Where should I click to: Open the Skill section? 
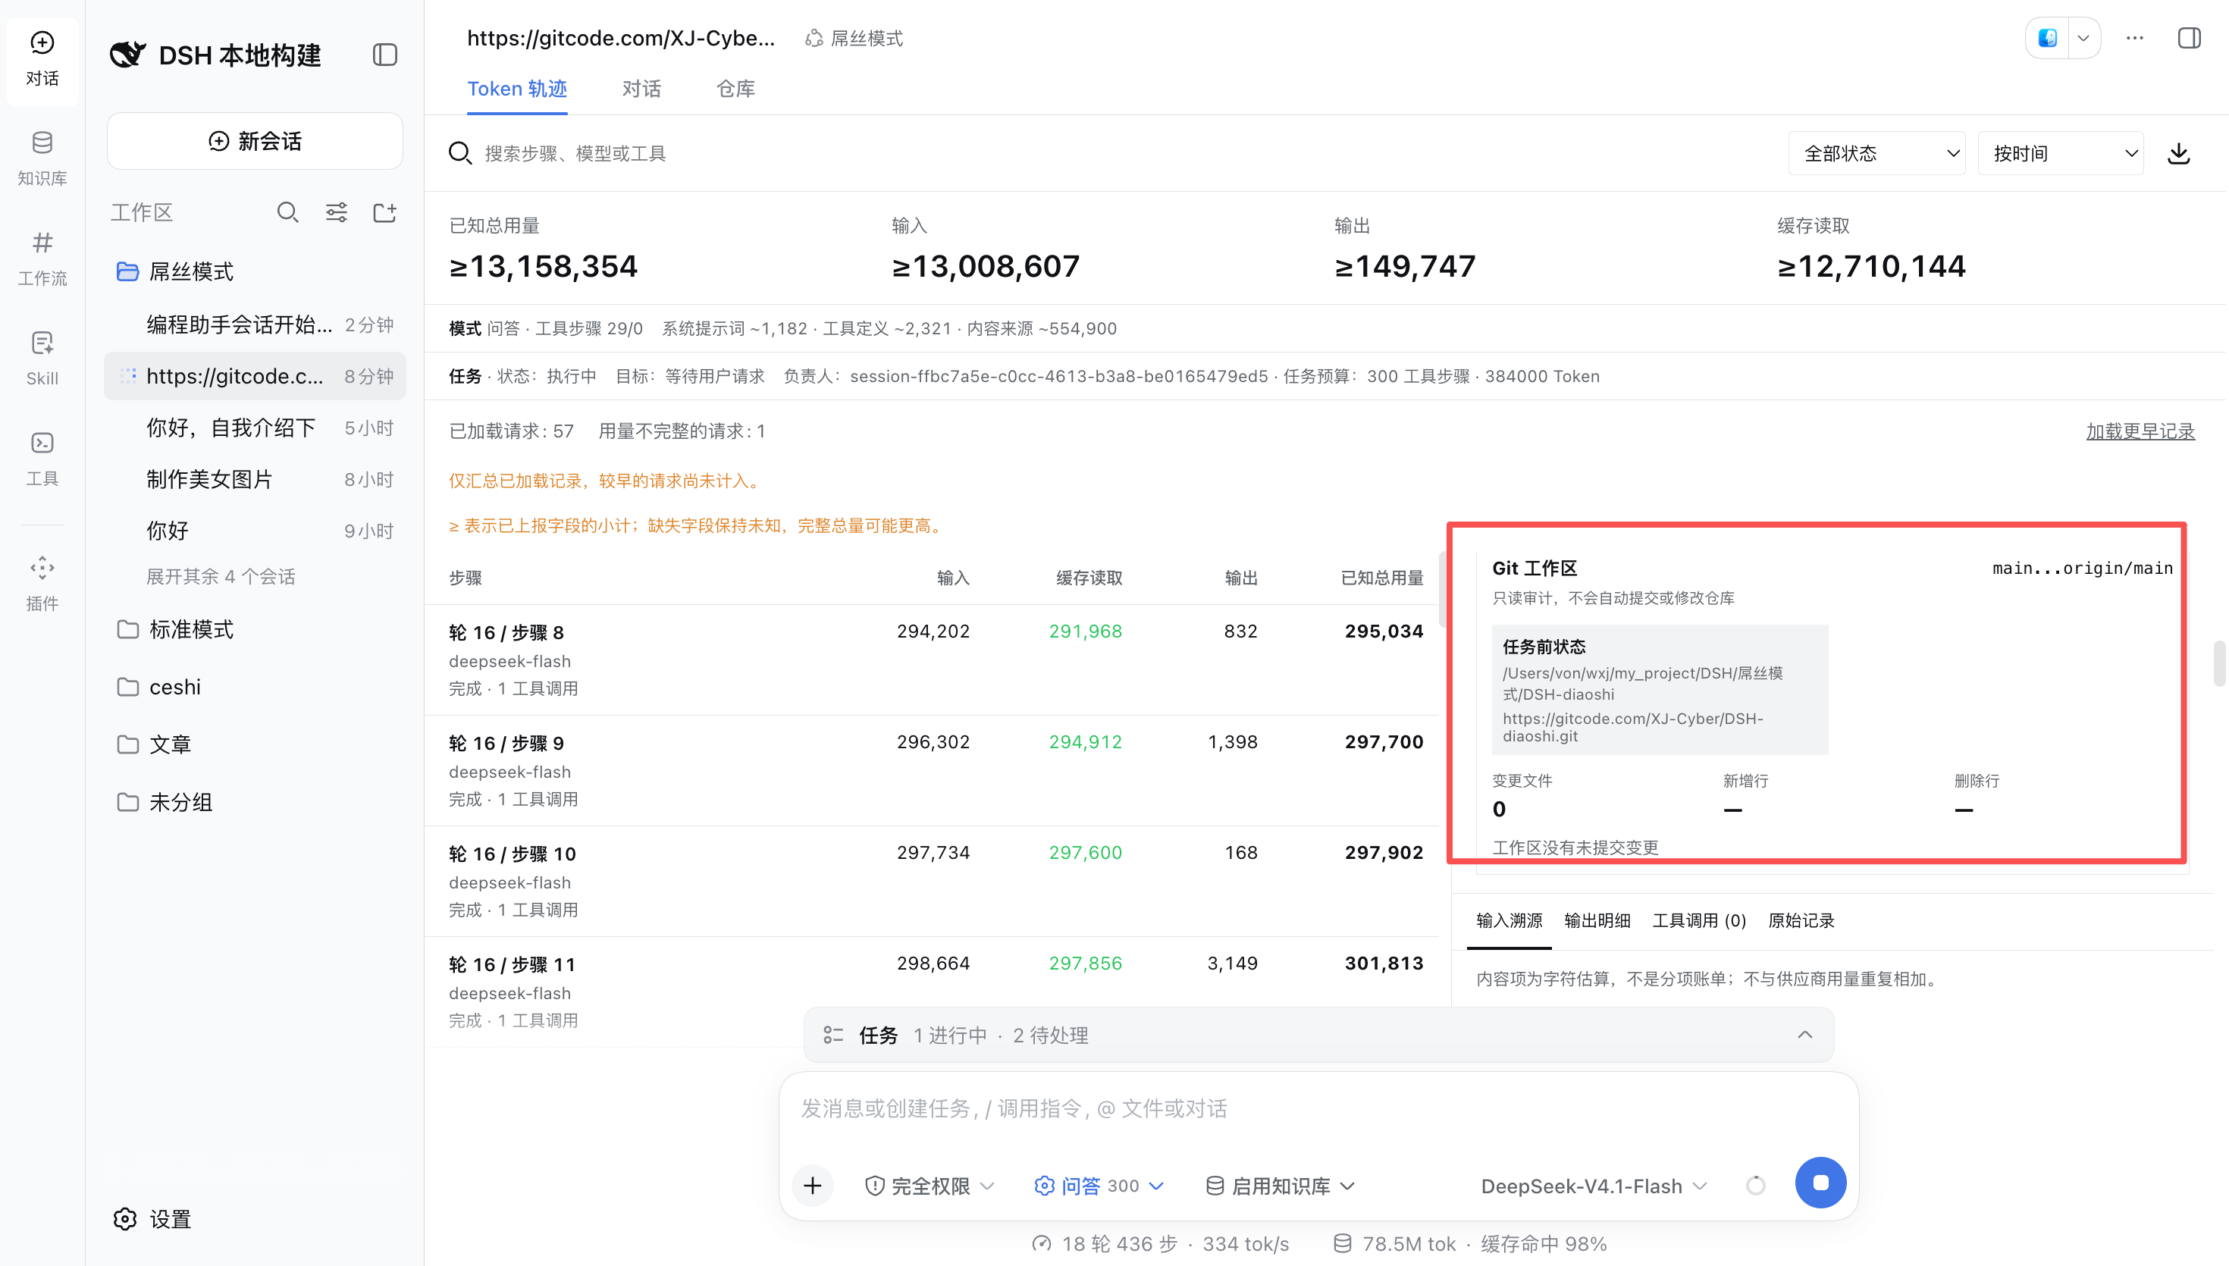pyautogui.click(x=42, y=359)
